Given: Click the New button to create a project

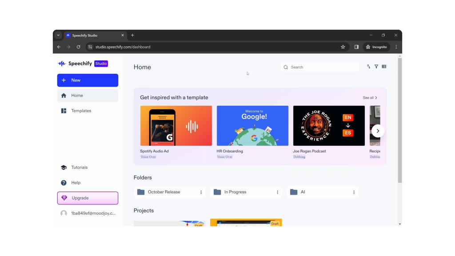Looking at the screenshot, I should [88, 80].
